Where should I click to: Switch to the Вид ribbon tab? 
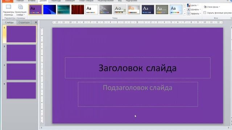120,1
